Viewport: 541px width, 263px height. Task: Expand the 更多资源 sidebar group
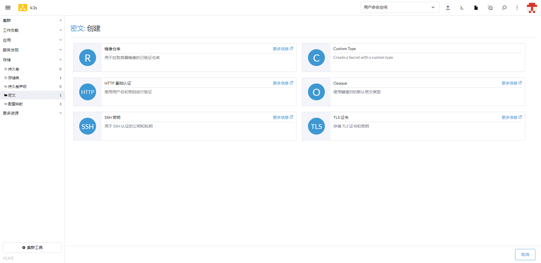tap(32, 113)
